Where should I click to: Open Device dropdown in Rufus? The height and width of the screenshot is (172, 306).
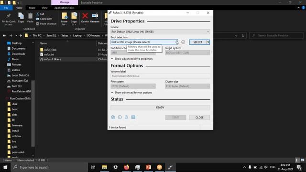point(160,32)
